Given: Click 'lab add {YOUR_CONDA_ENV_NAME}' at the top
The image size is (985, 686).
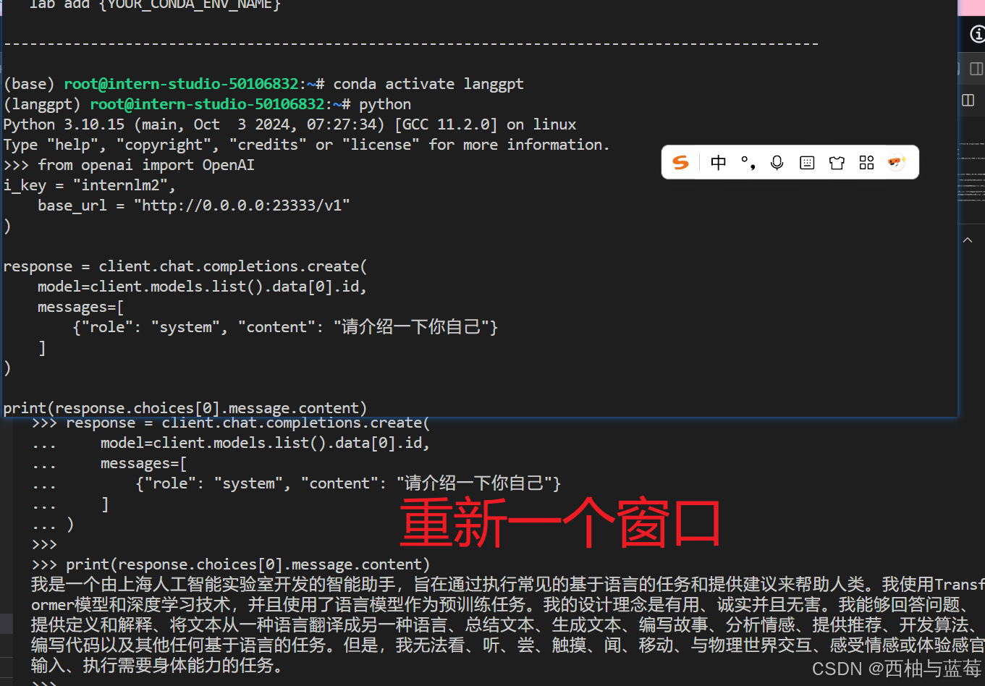Looking at the screenshot, I should pyautogui.click(x=155, y=5).
